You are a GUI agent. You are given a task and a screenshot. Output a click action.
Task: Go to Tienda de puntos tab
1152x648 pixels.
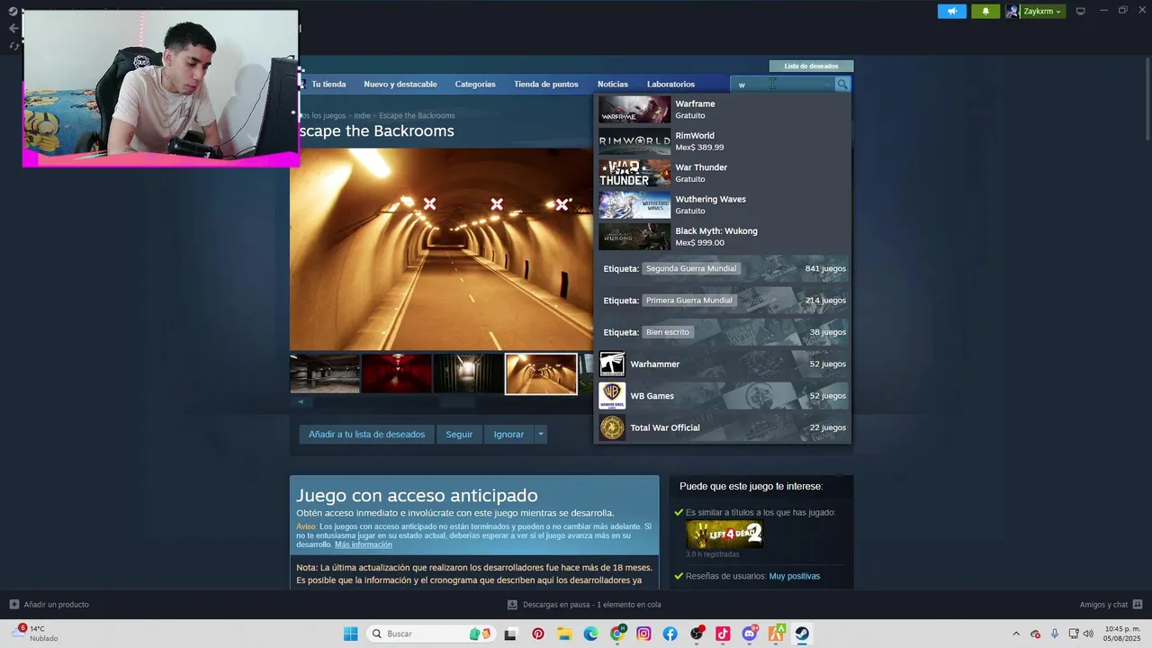click(546, 85)
